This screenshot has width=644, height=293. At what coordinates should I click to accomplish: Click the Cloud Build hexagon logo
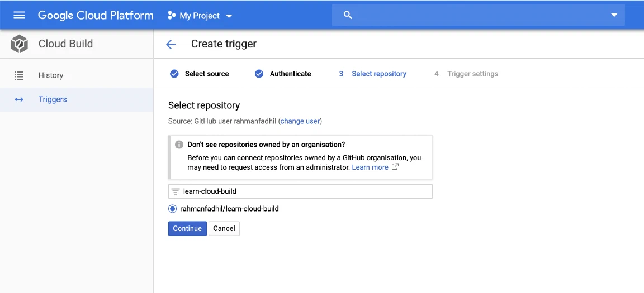pos(20,44)
